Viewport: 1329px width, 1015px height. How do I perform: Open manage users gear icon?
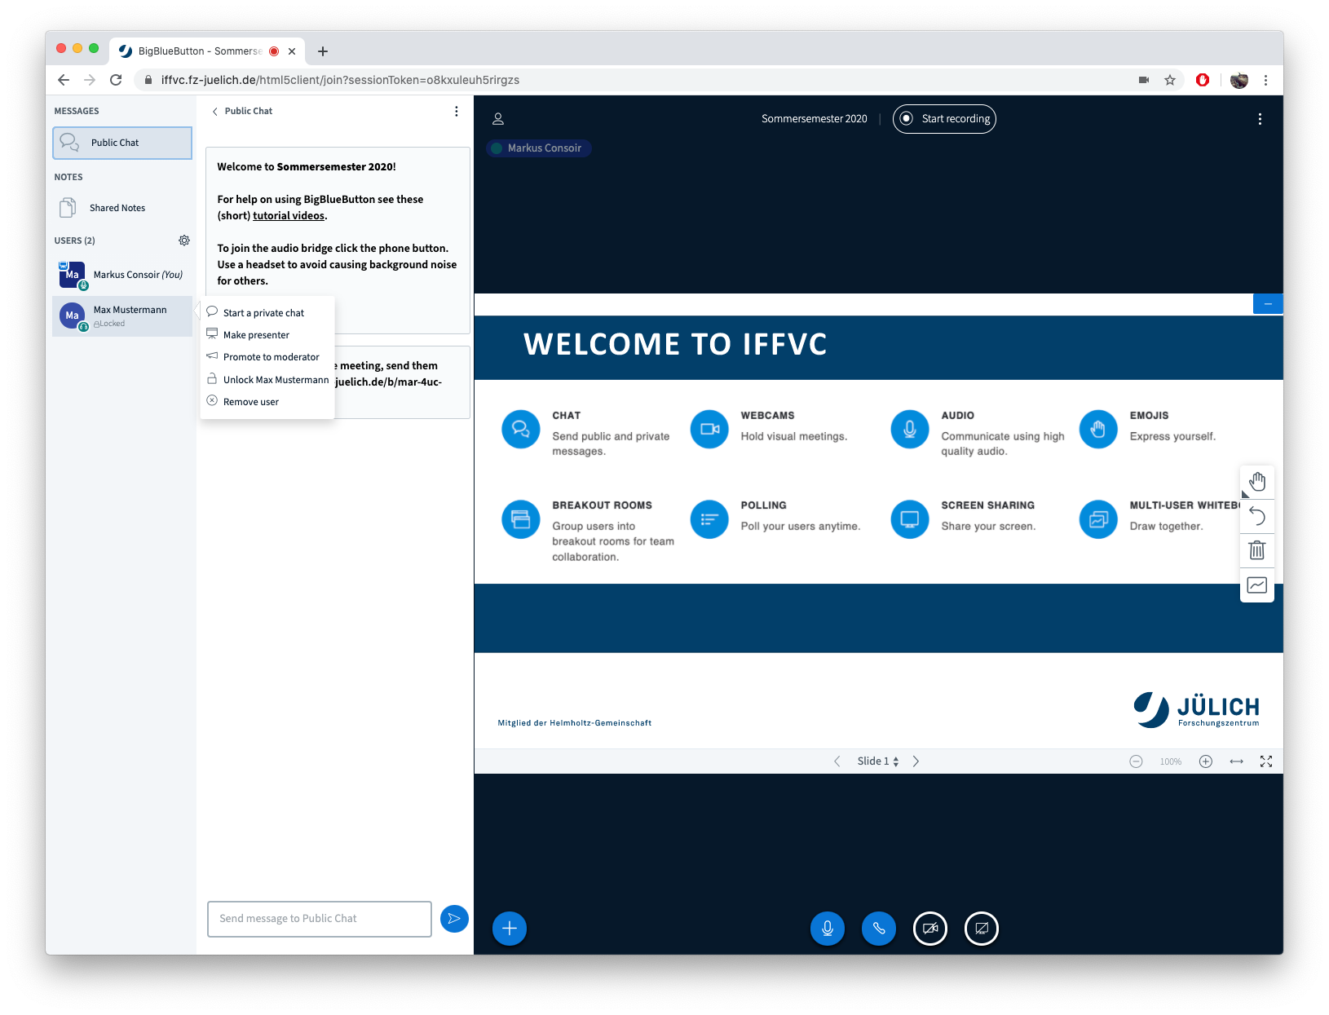184,241
